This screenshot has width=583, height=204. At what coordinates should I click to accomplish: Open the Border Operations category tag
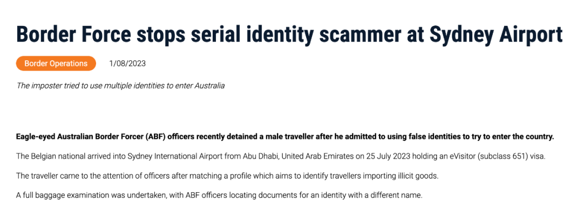[x=56, y=64]
